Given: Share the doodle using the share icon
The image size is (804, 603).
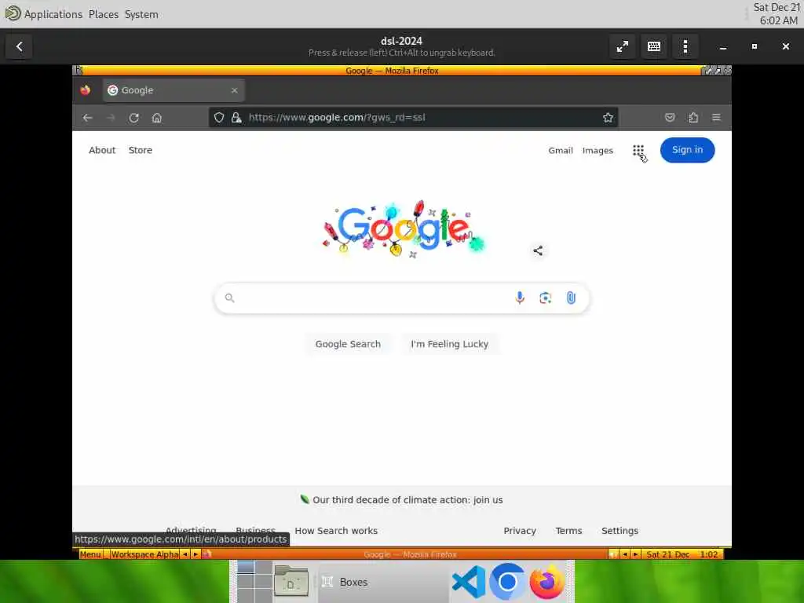Looking at the screenshot, I should [x=538, y=250].
